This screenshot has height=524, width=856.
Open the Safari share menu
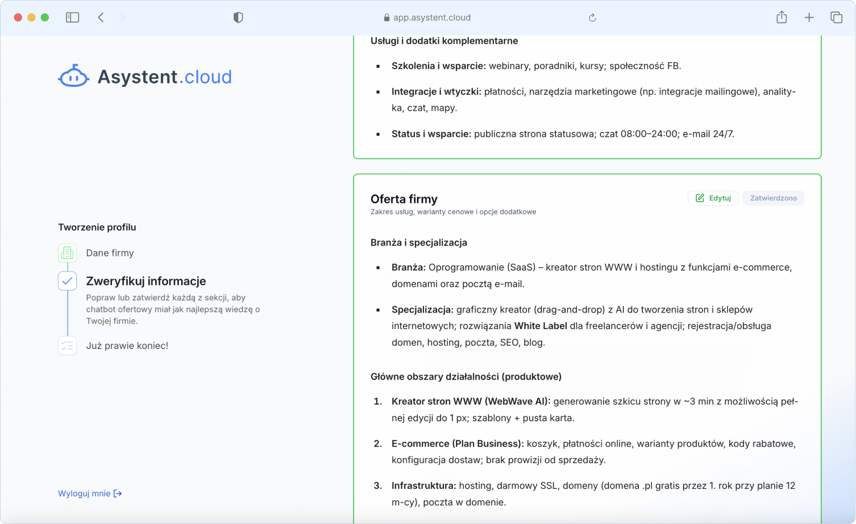click(x=782, y=18)
